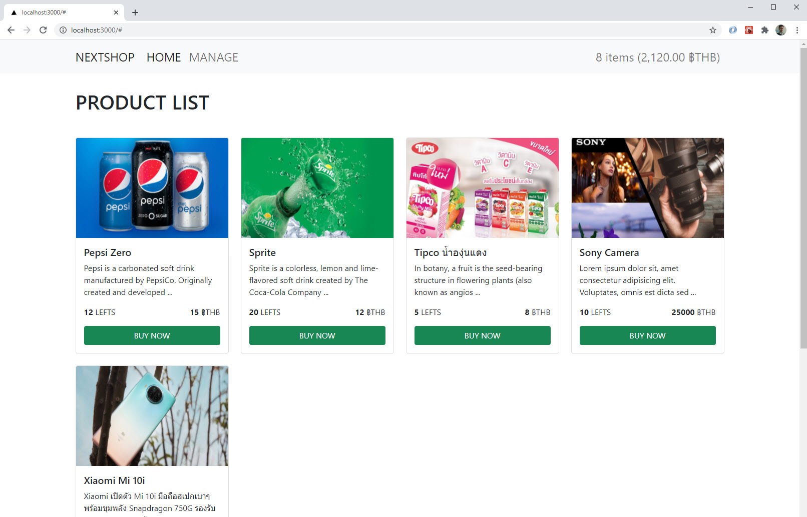Click the red extension icon in the toolbar

(749, 30)
